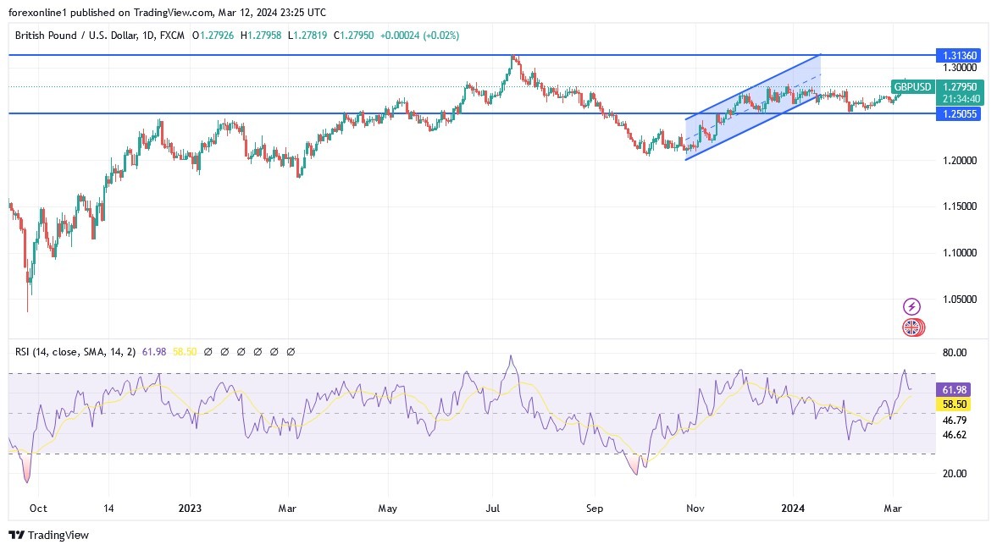Click the 20.00 RSI axis label
Image resolution: width=997 pixels, height=550 pixels.
click(955, 474)
